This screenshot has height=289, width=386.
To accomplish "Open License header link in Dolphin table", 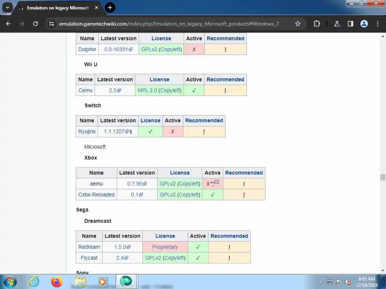I will click(x=161, y=39).
